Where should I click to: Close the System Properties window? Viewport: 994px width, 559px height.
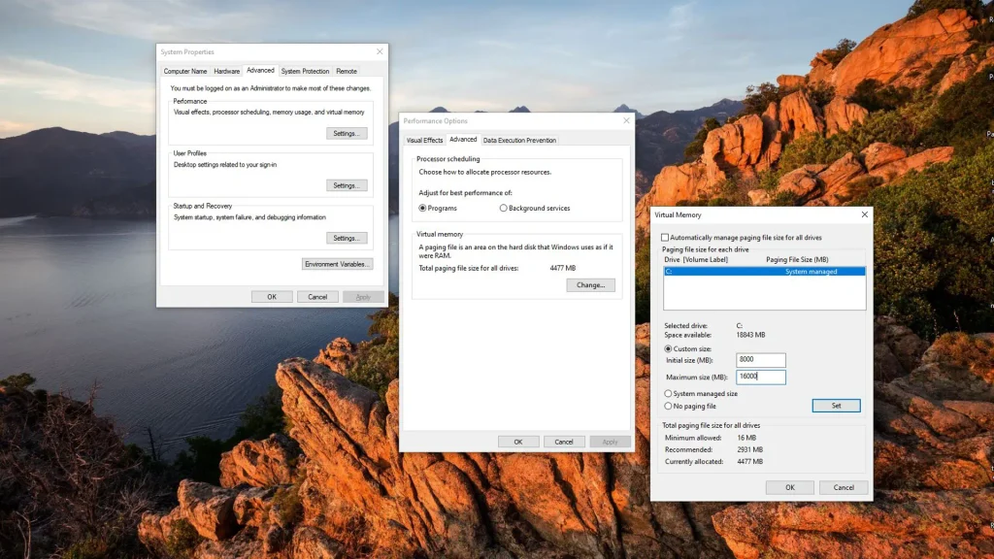click(380, 51)
